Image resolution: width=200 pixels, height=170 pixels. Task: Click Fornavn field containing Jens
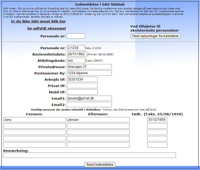(x=34, y=120)
